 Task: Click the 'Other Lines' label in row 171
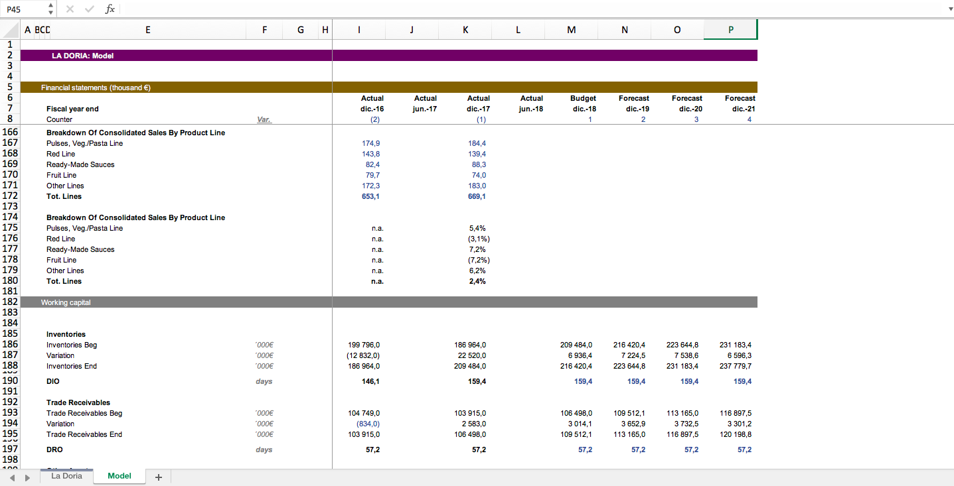coord(65,186)
